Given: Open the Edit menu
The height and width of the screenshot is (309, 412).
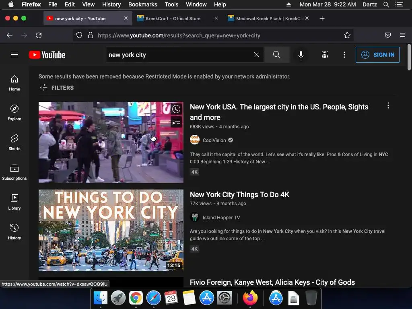Looking at the screenshot, I should point(70,4).
